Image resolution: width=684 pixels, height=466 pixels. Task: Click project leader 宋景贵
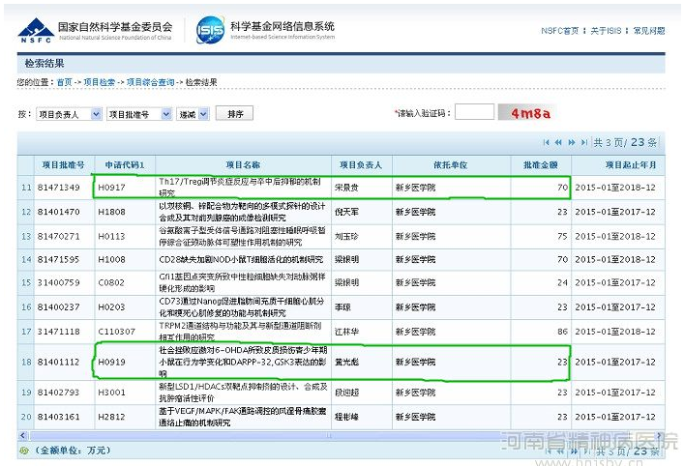tap(346, 188)
